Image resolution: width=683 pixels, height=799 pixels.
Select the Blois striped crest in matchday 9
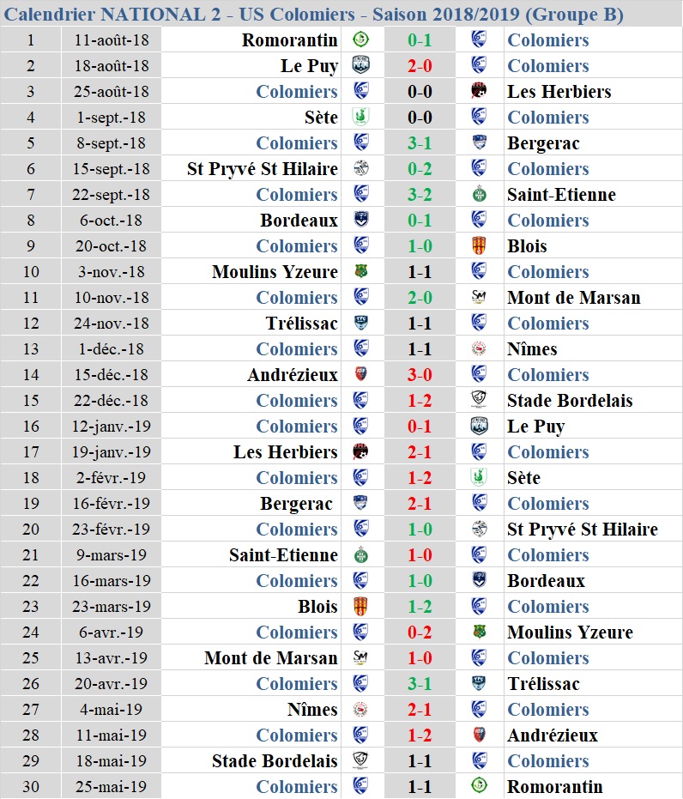479,245
